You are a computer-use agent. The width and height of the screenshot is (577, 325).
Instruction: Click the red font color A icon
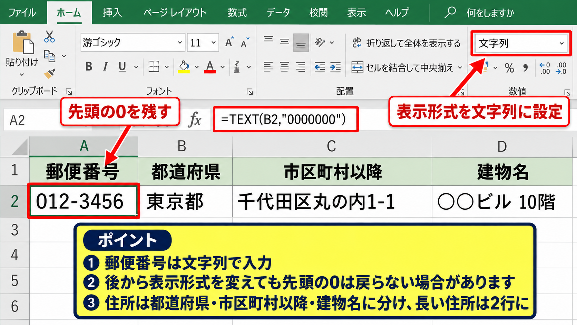pos(210,66)
